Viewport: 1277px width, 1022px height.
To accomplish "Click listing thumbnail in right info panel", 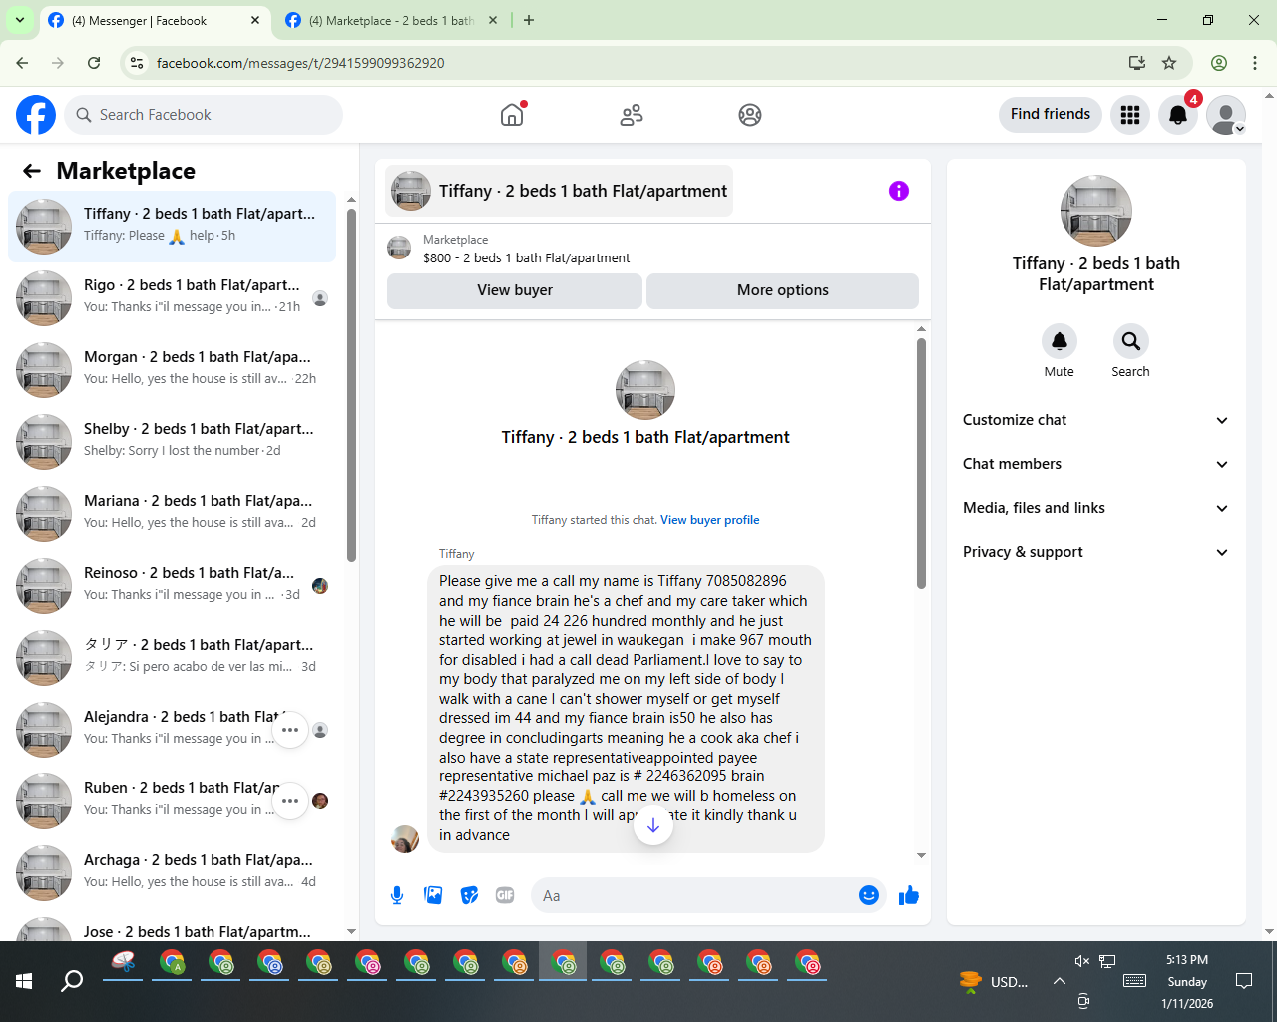I will [x=1096, y=211].
